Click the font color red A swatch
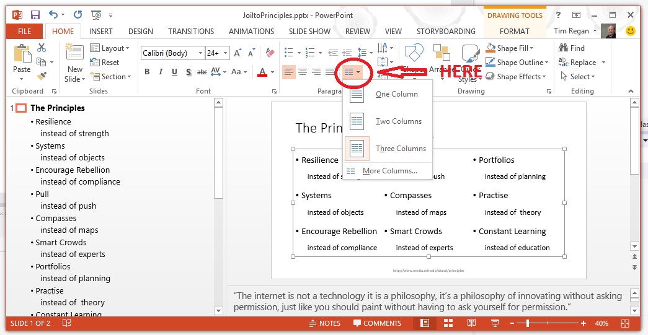The width and height of the screenshot is (648, 335). (x=262, y=72)
